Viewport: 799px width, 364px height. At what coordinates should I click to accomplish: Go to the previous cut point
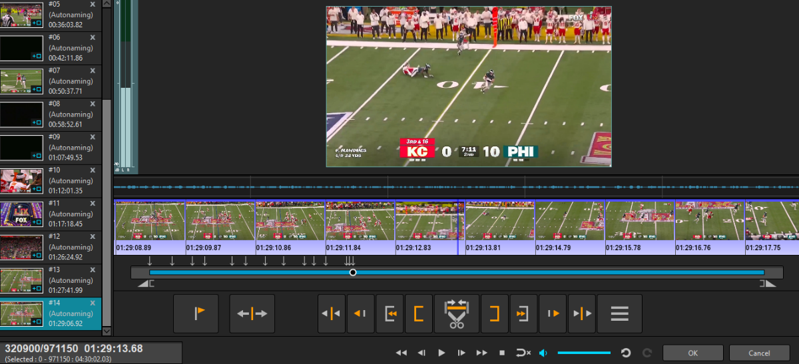click(x=332, y=313)
